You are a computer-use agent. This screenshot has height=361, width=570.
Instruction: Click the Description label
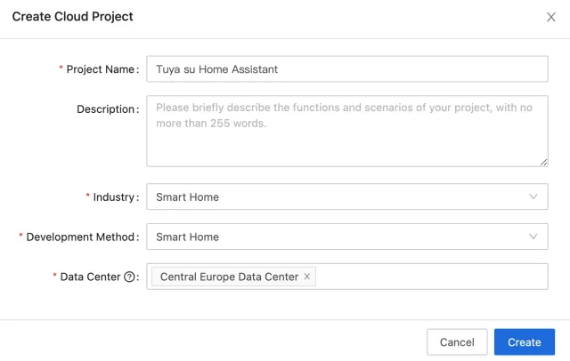tap(107, 109)
